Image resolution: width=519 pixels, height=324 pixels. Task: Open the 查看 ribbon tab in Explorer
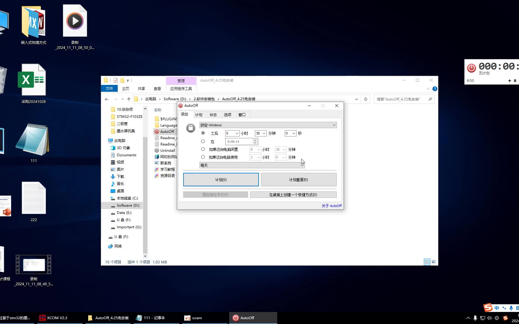157,88
